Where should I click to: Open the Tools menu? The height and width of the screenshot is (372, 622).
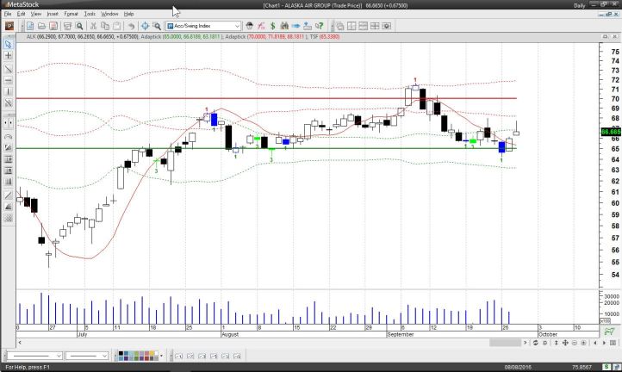coord(90,14)
